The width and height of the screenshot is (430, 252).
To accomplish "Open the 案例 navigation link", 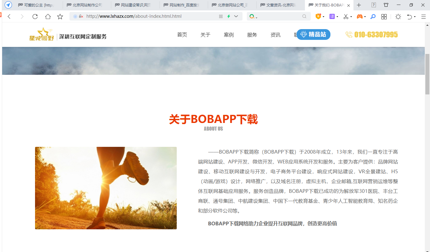I will point(229,35).
